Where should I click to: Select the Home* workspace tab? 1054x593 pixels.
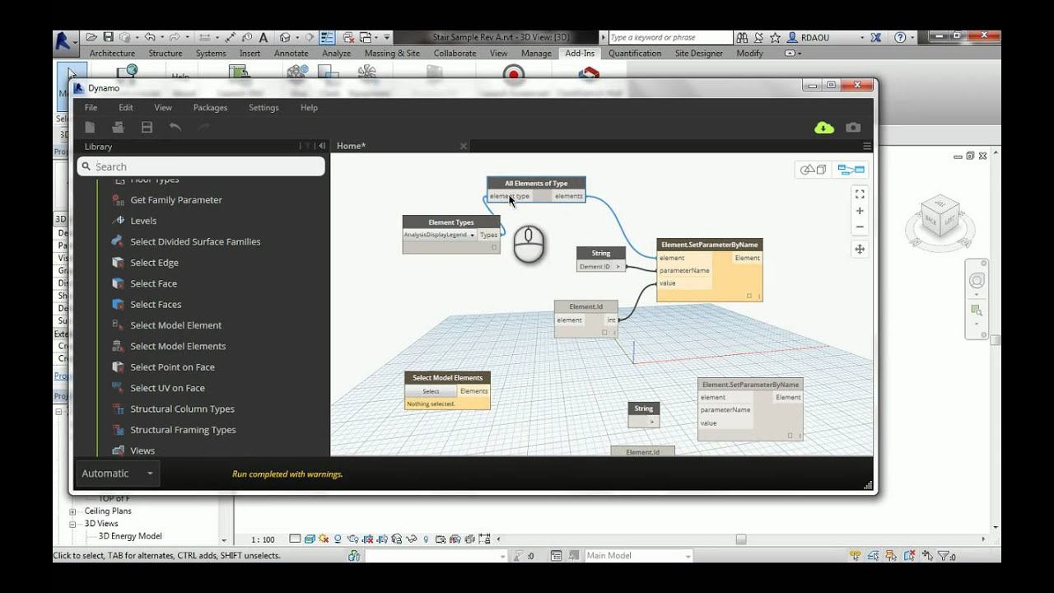(351, 146)
